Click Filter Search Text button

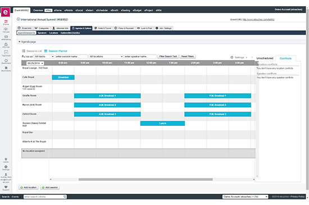tap(168, 57)
